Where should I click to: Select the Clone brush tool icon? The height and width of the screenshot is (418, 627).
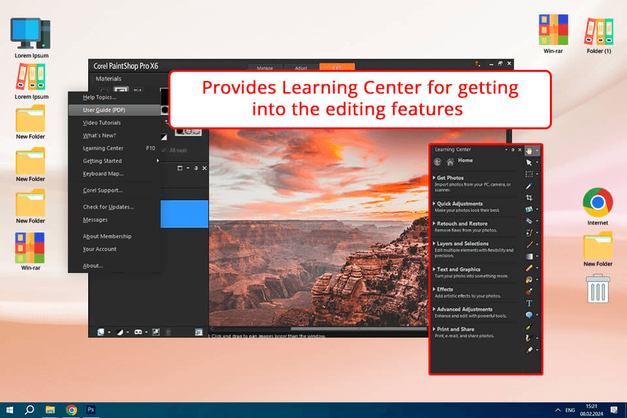click(528, 233)
